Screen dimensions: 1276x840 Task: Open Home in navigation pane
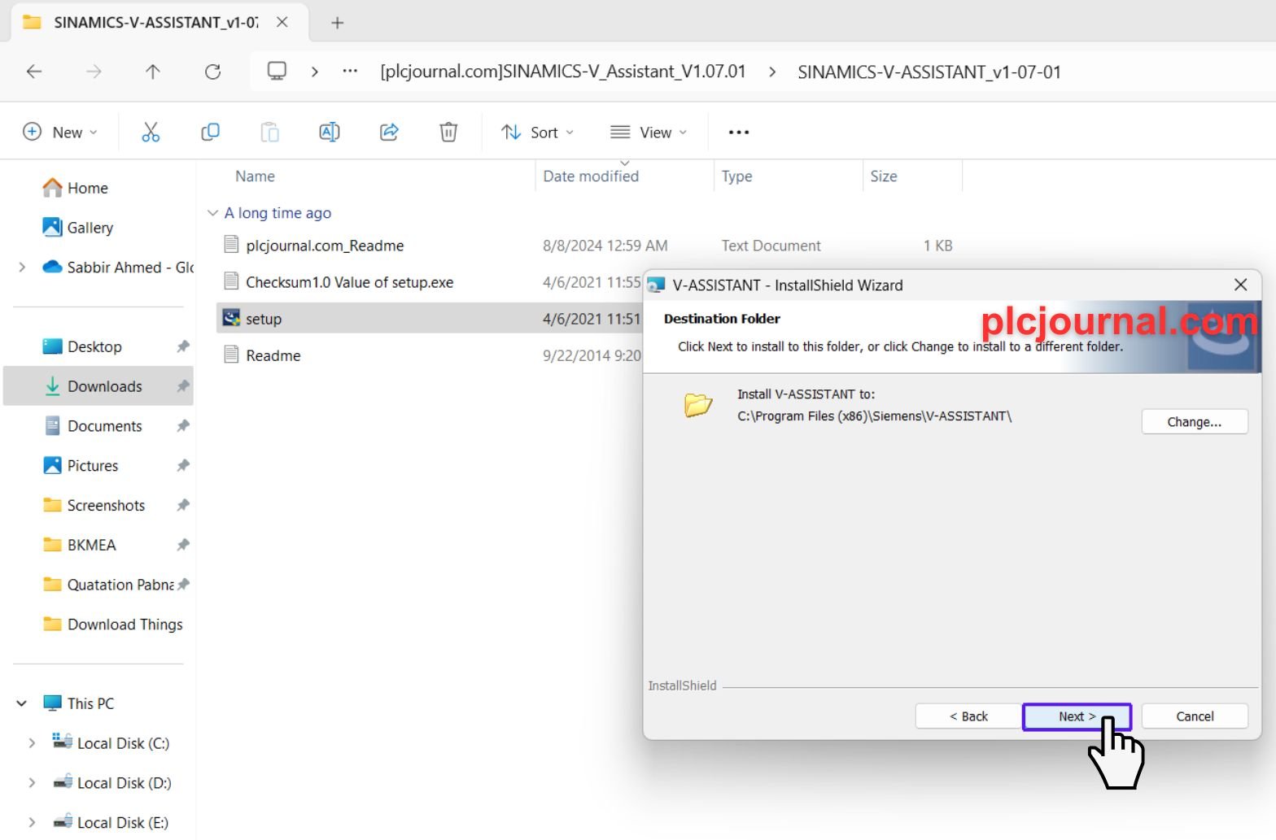[75, 188]
